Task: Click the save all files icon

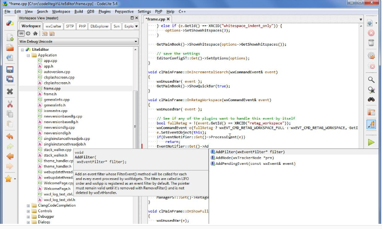Action: [10, 79]
